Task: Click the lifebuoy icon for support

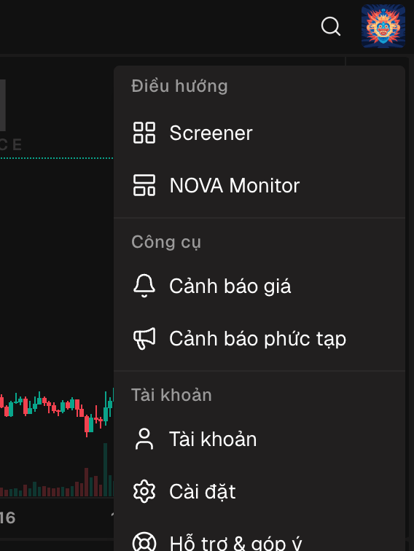Action: [x=144, y=543]
